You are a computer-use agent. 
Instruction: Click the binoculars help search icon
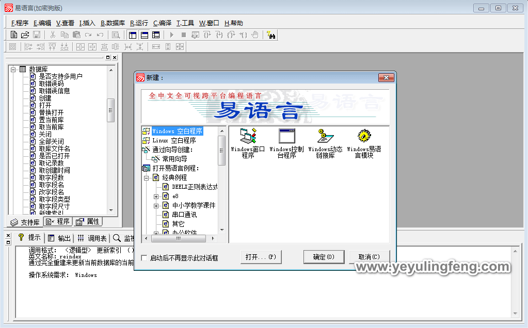pyautogui.click(x=271, y=35)
